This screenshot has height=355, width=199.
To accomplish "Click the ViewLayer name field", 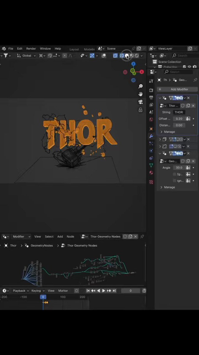I will click(x=172, y=49).
